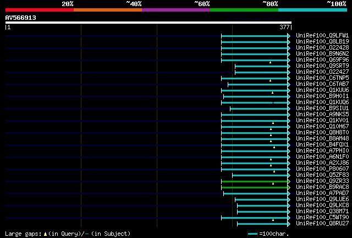Click the UniRef100_Q8LB19 label

[322, 41]
